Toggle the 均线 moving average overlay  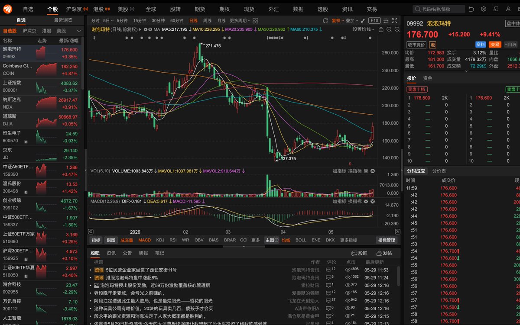pyautogui.click(x=286, y=240)
